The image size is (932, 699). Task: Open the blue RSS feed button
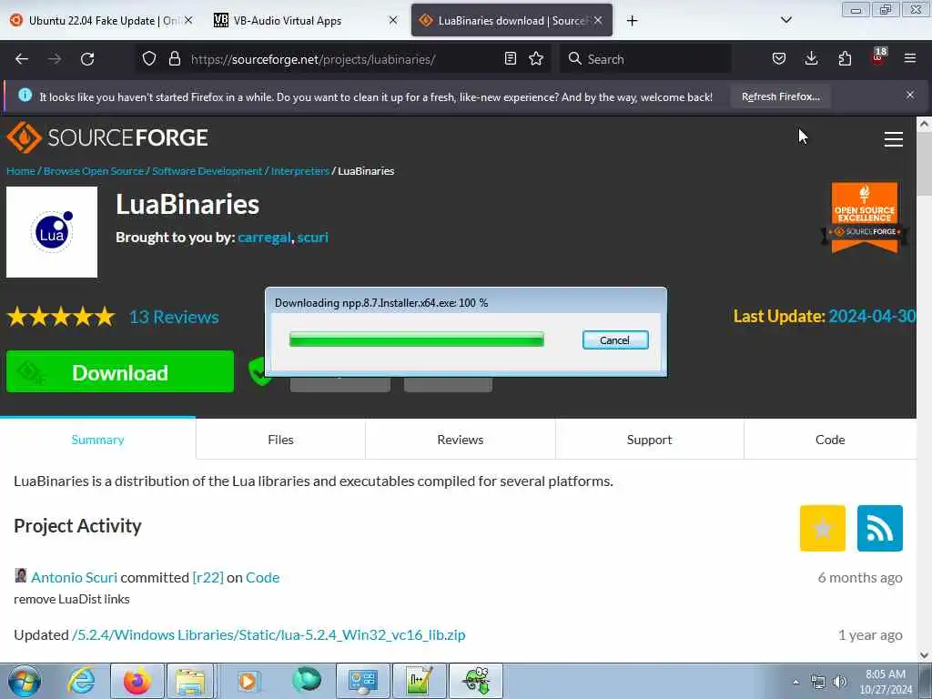tap(880, 528)
